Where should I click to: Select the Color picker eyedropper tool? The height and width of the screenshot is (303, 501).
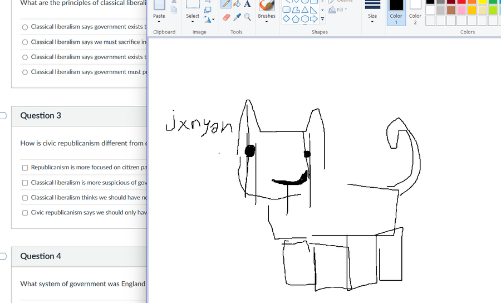(237, 17)
